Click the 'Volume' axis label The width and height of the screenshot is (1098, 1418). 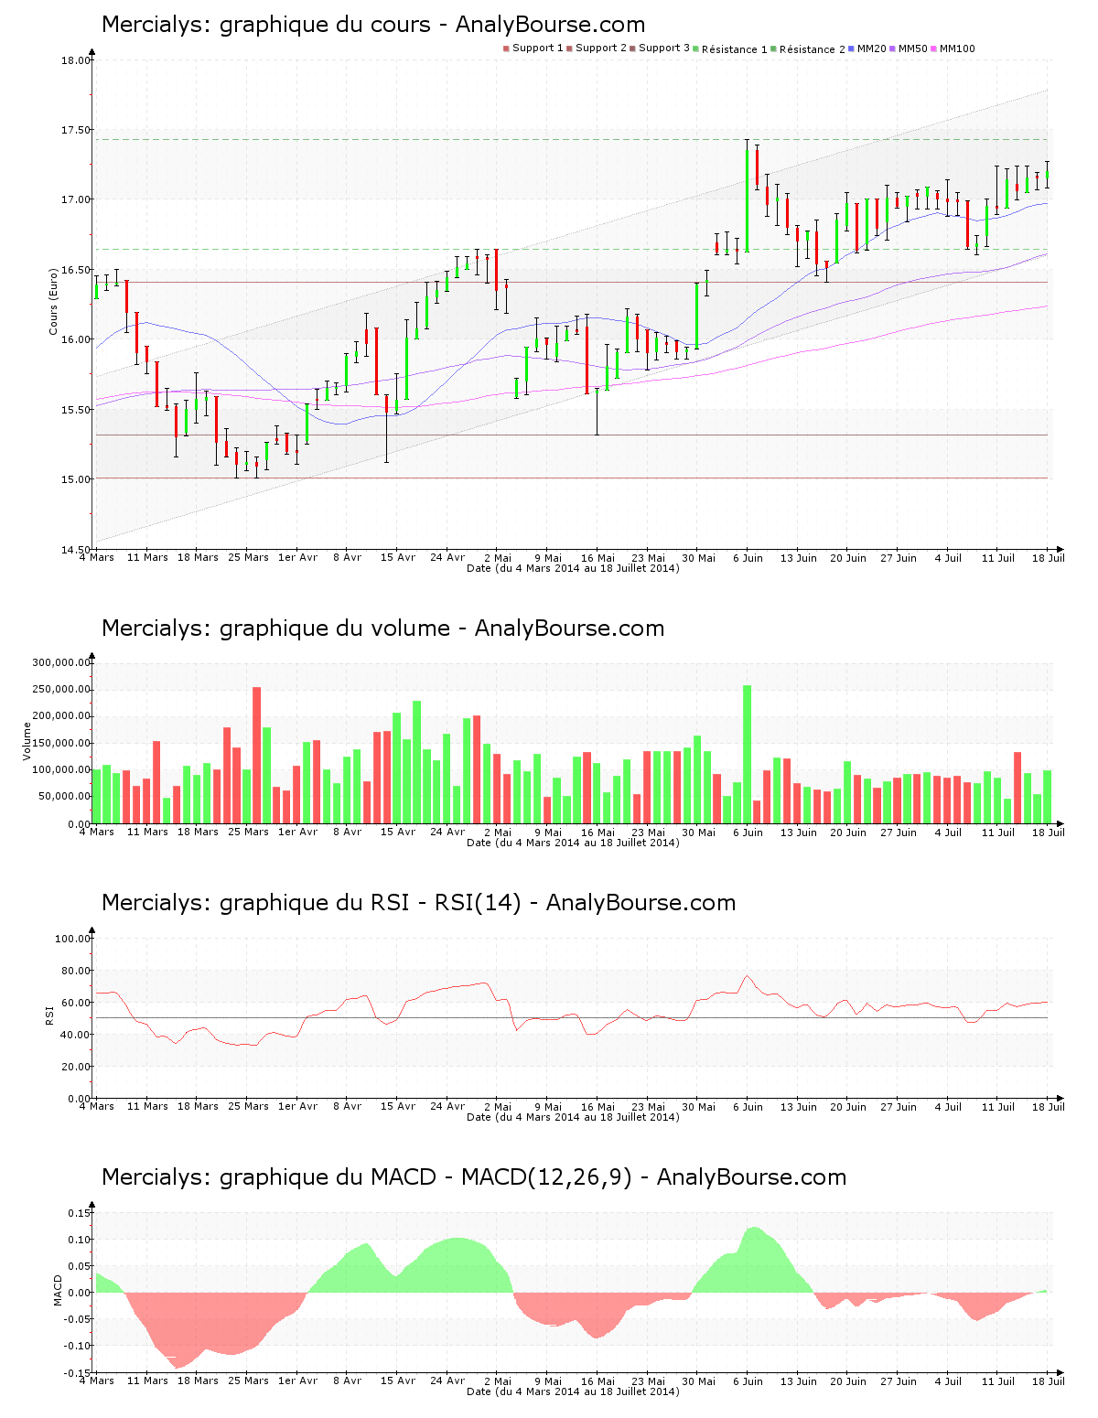click(x=27, y=741)
